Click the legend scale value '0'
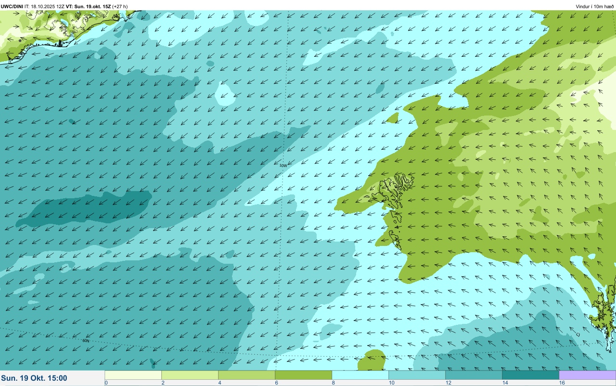Viewport: 616px width, 386px height. pos(106,383)
